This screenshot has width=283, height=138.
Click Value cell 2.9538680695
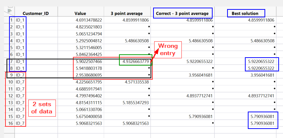point(89,75)
